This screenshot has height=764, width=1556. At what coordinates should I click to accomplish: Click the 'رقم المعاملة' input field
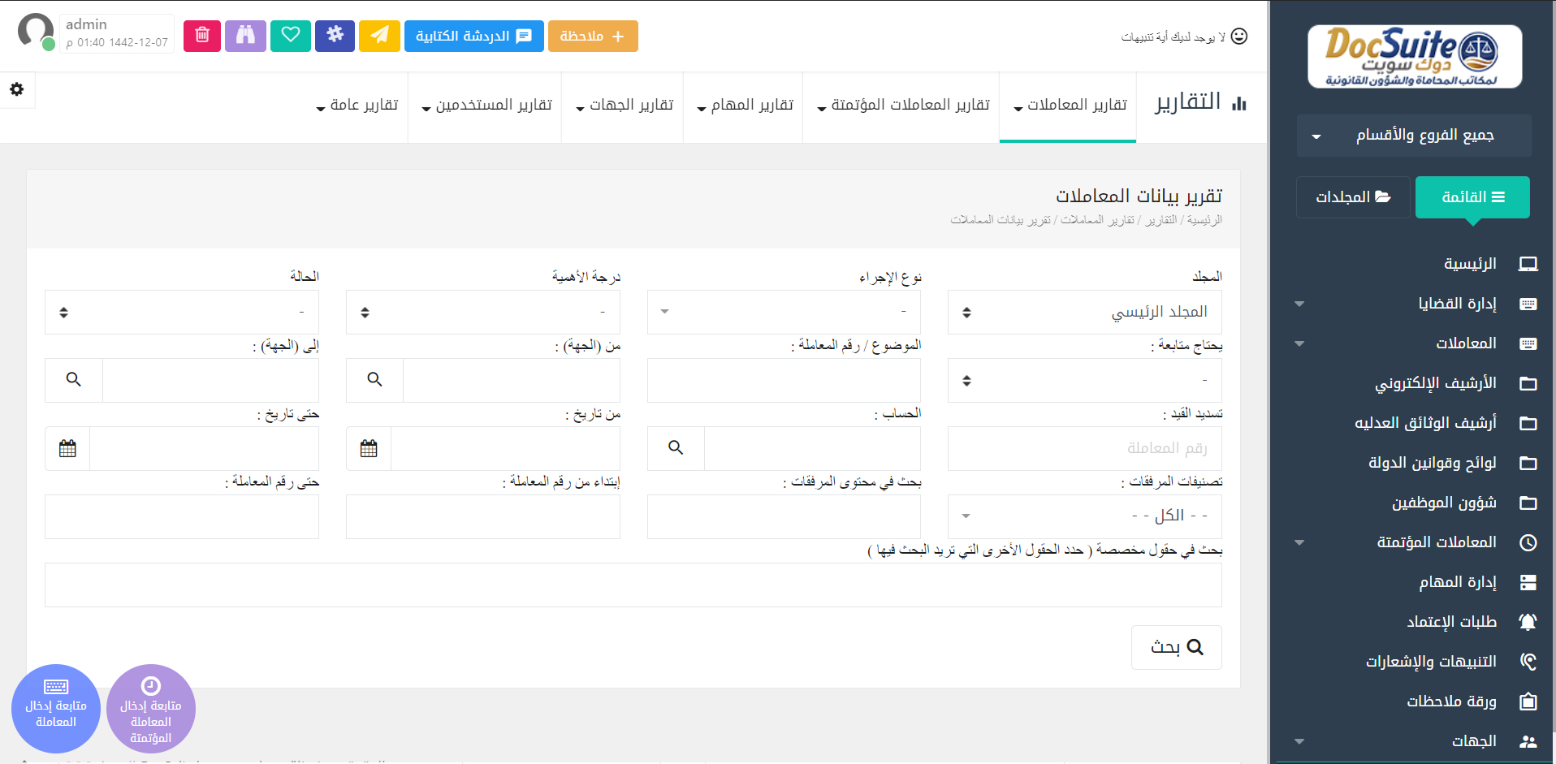pyautogui.click(x=1084, y=448)
